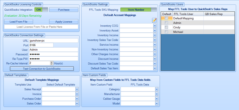
Task: Open the Category custom field dropdown
Action: point(157,89)
